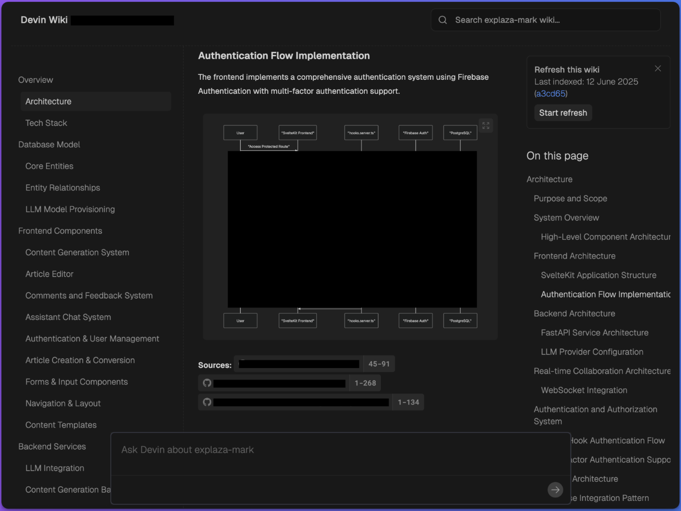681x511 pixels.
Task: Open Article Creation & Conversion
Action: (80, 360)
